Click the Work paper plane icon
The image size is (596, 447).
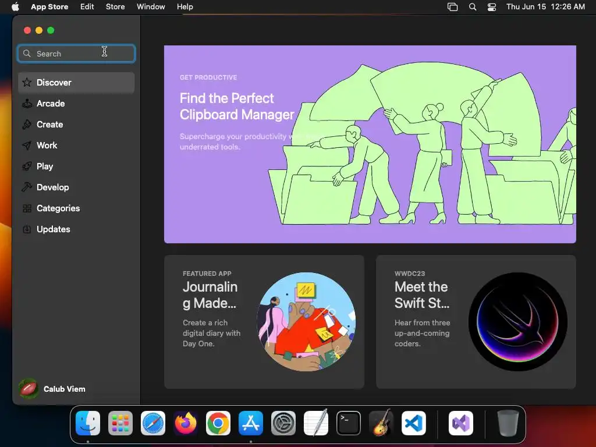(x=27, y=145)
